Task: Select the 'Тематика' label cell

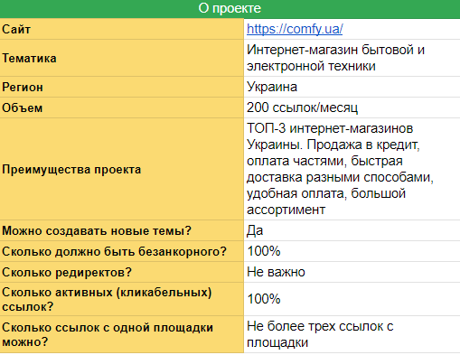Action: point(122,58)
